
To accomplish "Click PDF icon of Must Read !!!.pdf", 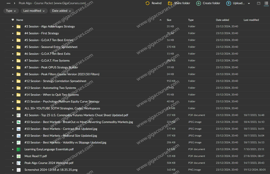I will [18, 156].
